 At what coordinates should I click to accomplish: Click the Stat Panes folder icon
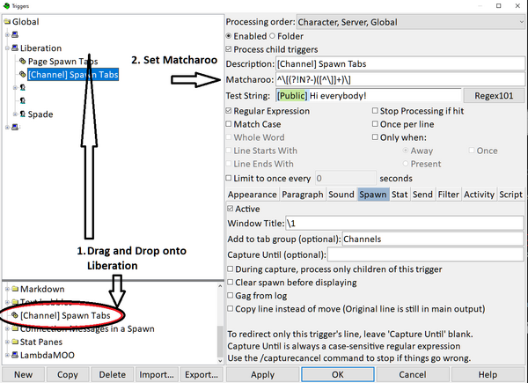coord(15,342)
